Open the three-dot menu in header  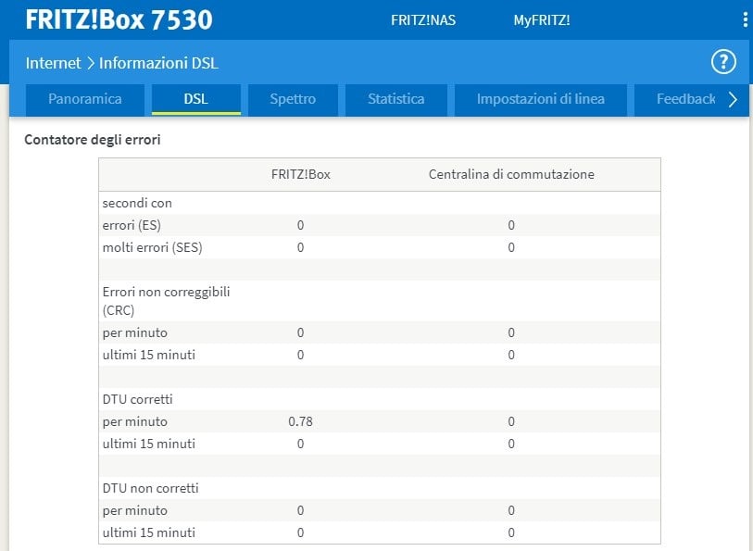(745, 19)
